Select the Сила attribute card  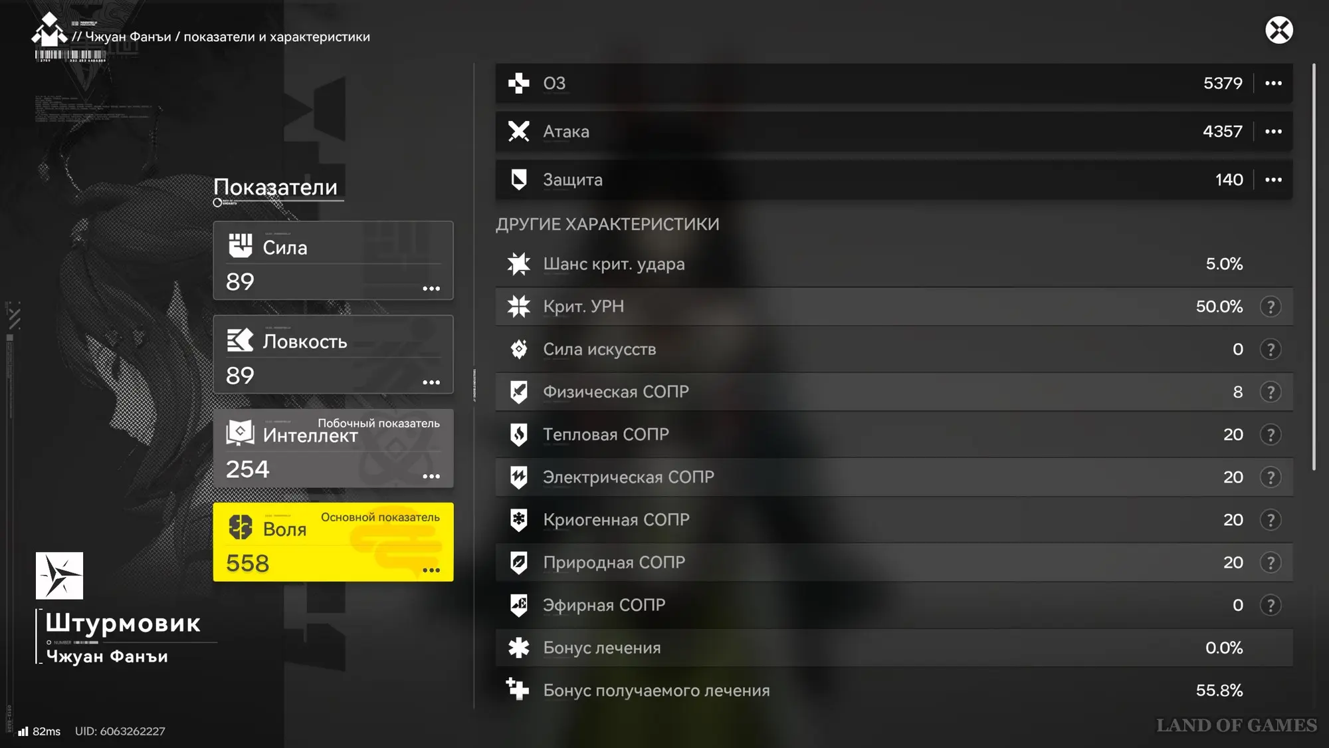(x=333, y=261)
